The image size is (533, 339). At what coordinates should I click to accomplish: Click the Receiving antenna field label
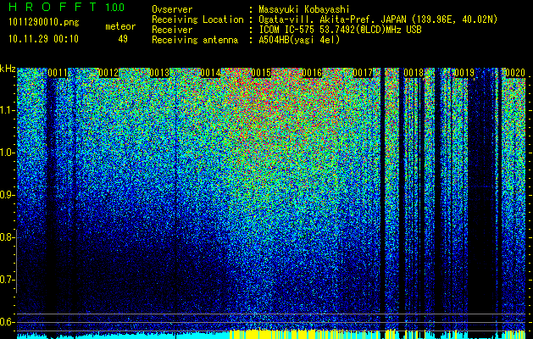point(195,40)
